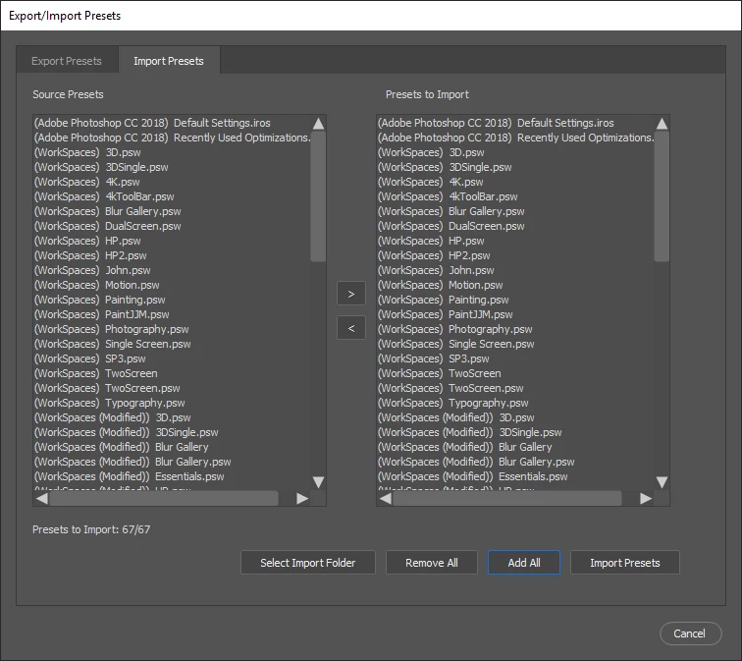Click the Add All button
Image resolution: width=742 pixels, height=661 pixels.
tap(524, 563)
